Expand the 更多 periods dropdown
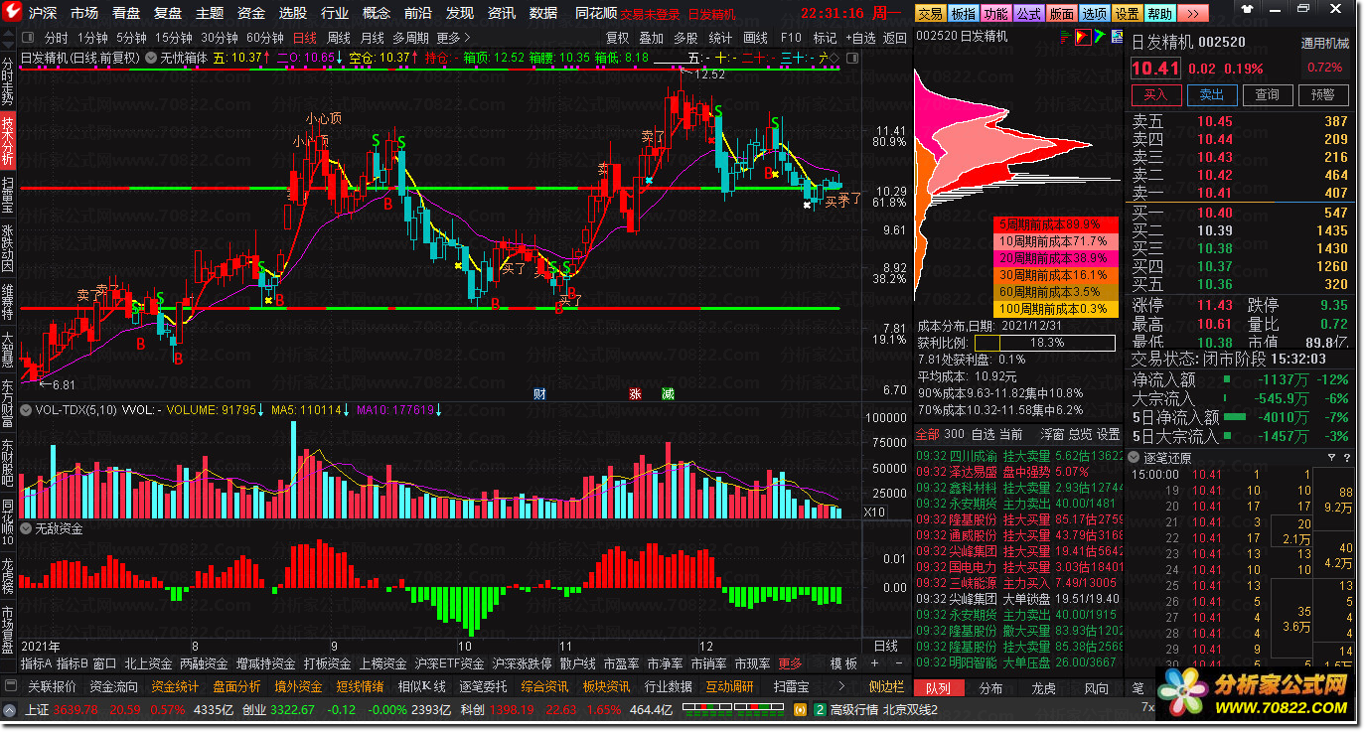Viewport: 1366px width, 732px height. pos(455,38)
